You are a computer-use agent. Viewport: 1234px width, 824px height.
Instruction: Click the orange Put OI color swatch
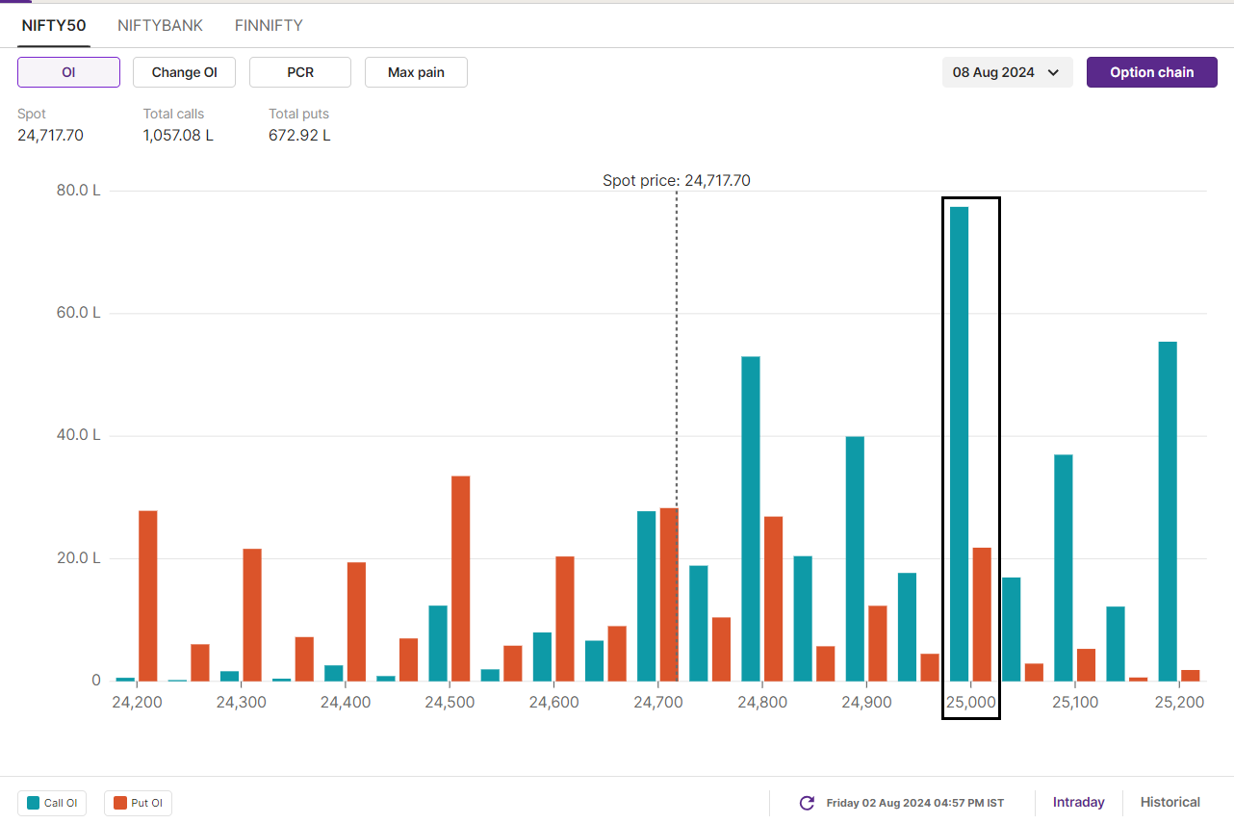pos(120,803)
